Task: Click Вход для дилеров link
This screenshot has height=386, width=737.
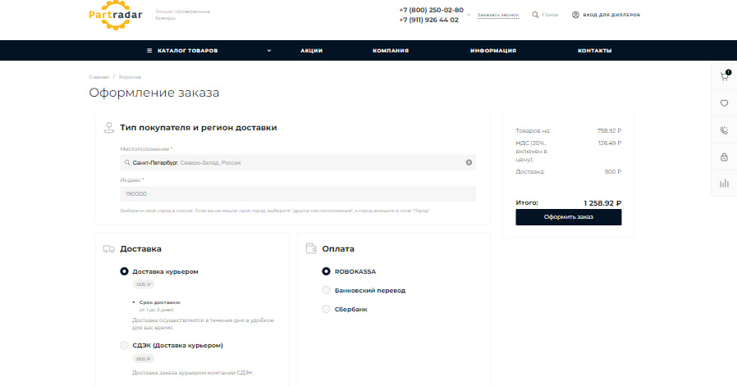Action: click(611, 15)
